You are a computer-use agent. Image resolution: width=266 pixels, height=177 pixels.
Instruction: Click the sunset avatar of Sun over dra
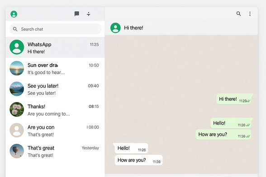(17, 68)
